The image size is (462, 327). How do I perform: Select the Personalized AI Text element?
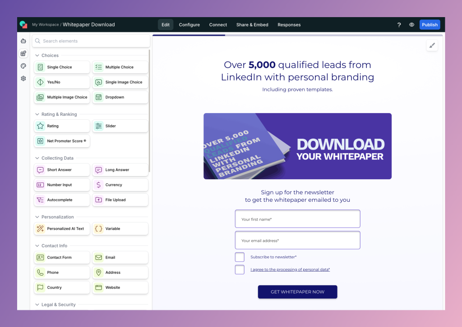pyautogui.click(x=61, y=228)
